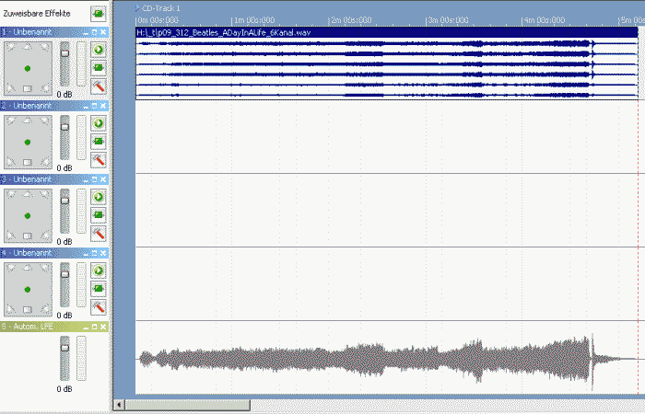Click the Zuweisbare Effekte green chip icon

[98, 14]
